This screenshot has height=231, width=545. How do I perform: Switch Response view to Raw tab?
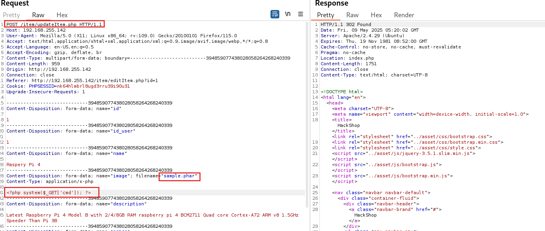point(352,15)
